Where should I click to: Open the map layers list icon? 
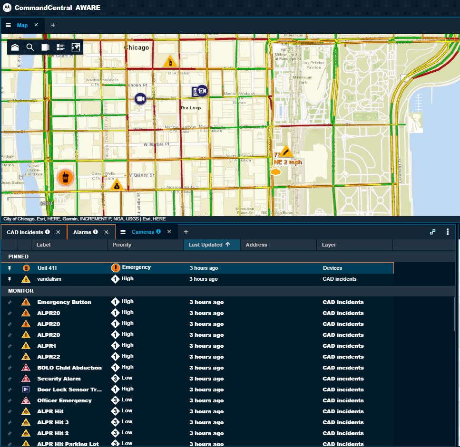60,47
